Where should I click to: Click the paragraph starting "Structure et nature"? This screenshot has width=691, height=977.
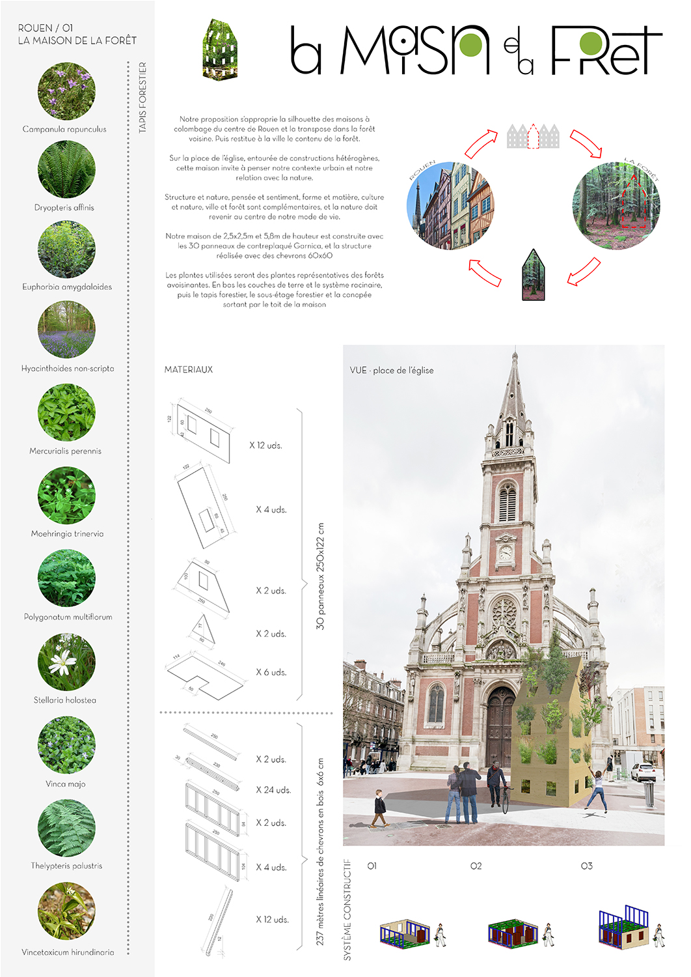(275, 207)
